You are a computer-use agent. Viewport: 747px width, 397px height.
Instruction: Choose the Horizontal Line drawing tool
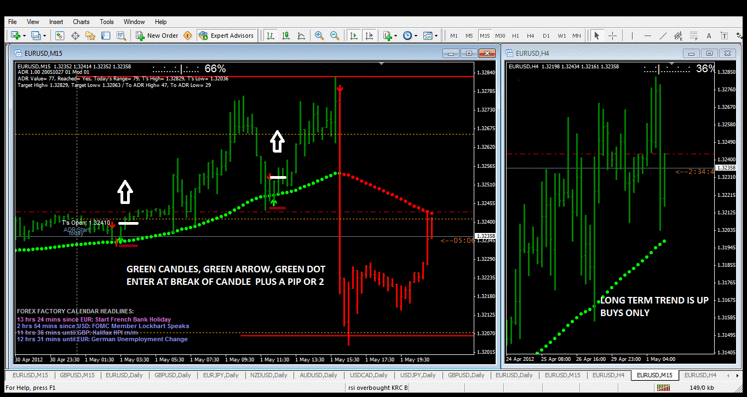point(647,36)
